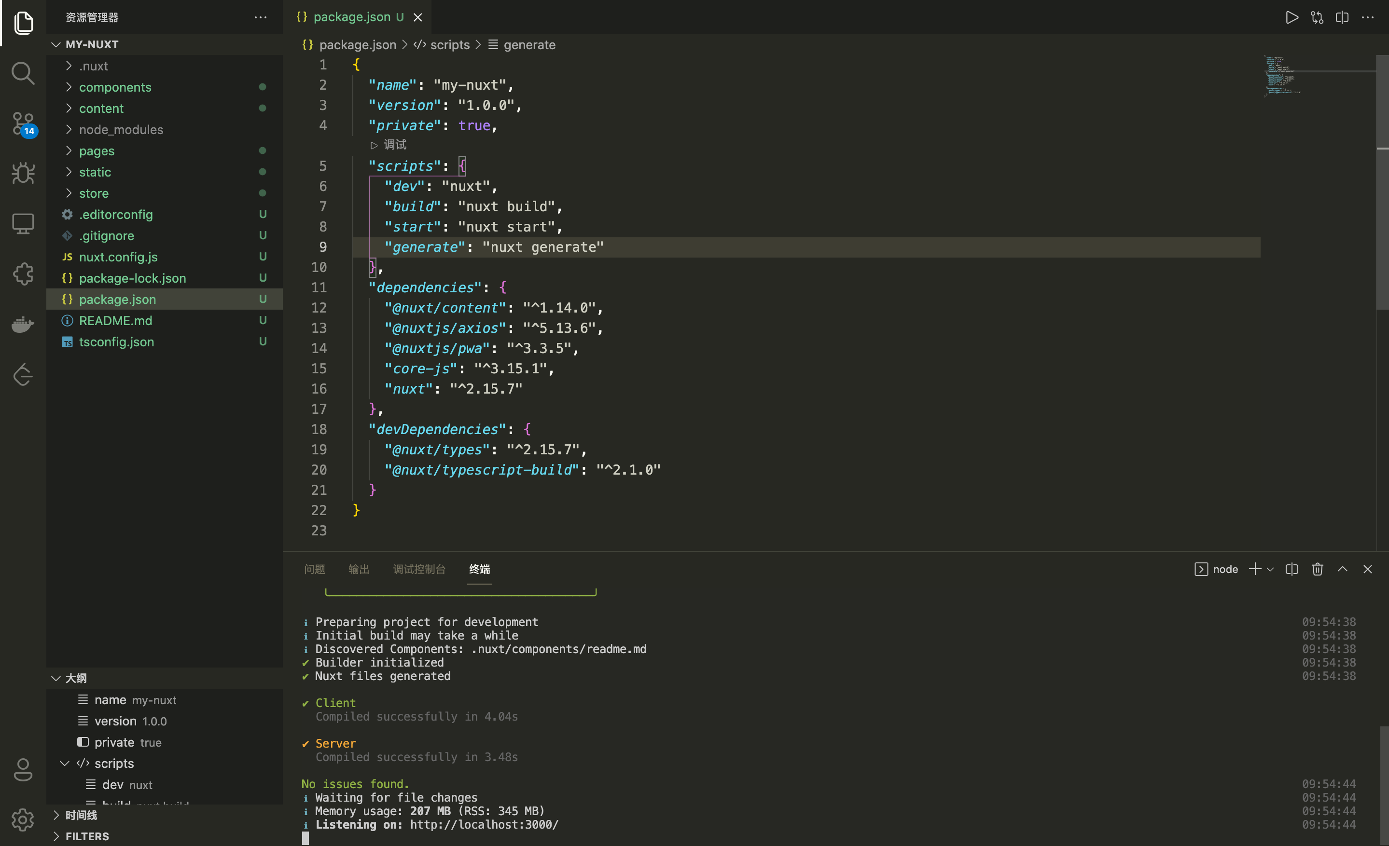Expand the content folder
1389x846 pixels.
tap(165, 108)
